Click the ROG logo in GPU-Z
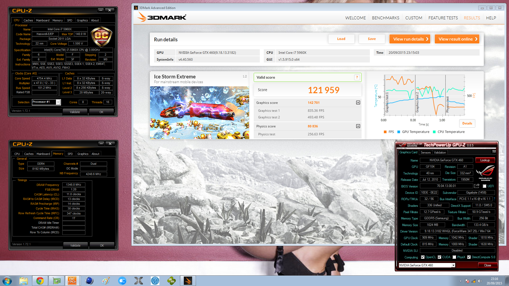This screenshot has height=286, width=509. point(485,173)
